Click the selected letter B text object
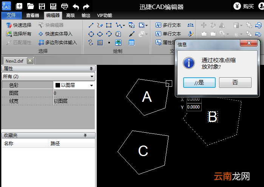Image resolution: width=264 pixels, height=187 pixels. (x=213, y=116)
